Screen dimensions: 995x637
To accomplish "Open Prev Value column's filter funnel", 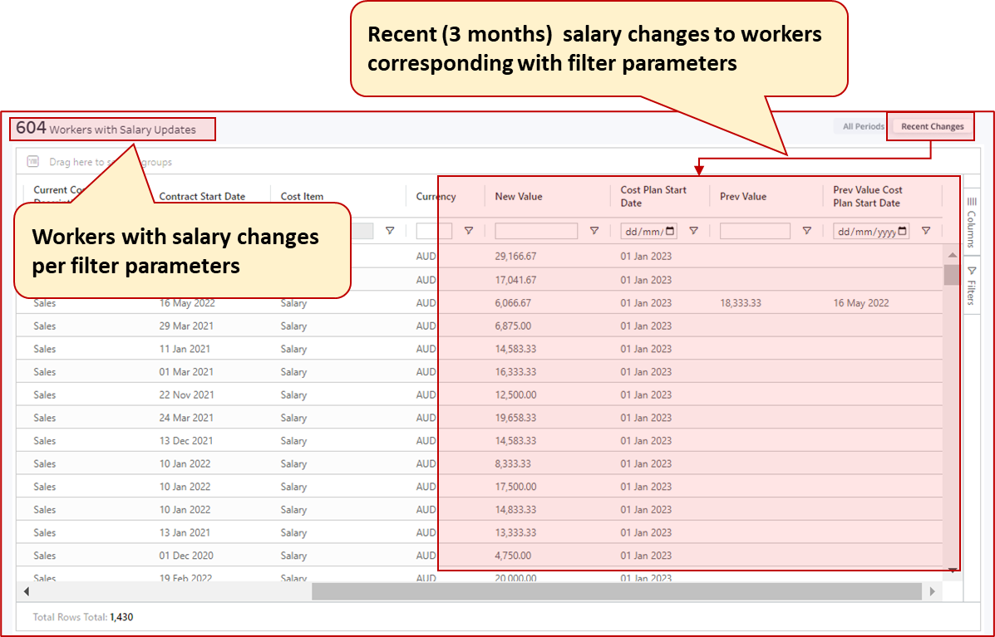I will (x=808, y=231).
